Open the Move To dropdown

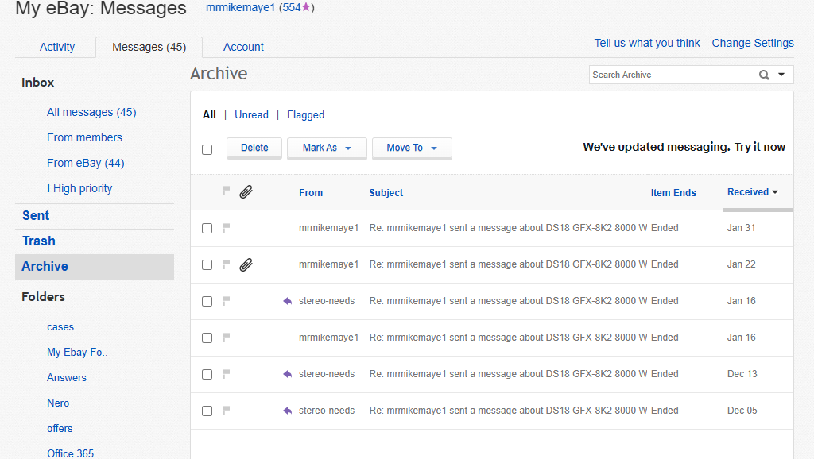pyautogui.click(x=412, y=148)
